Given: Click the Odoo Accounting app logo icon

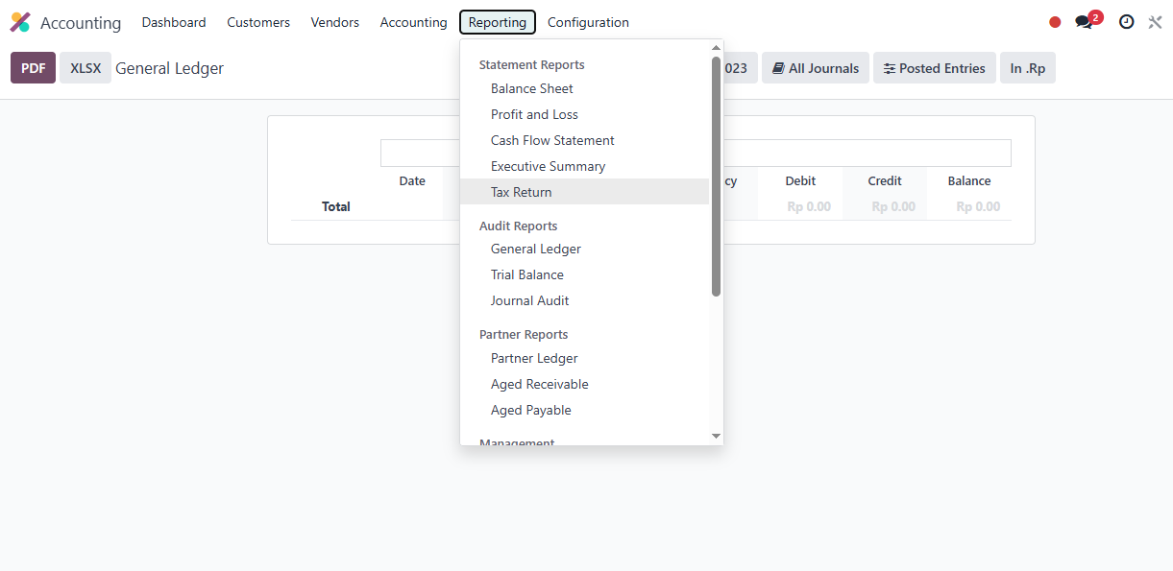Looking at the screenshot, I should tap(20, 22).
